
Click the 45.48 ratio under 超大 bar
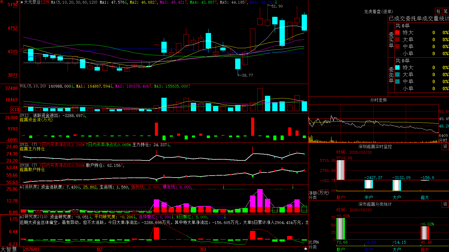(426, 242)
